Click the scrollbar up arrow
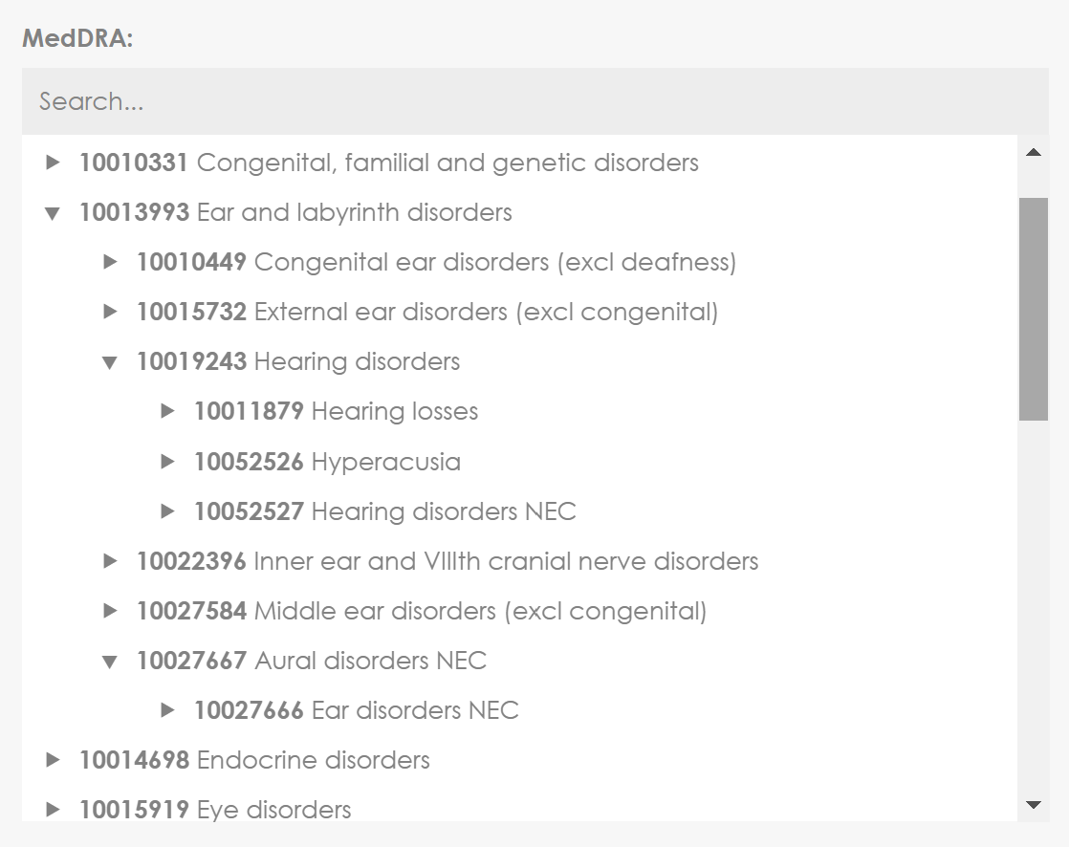 (1034, 152)
